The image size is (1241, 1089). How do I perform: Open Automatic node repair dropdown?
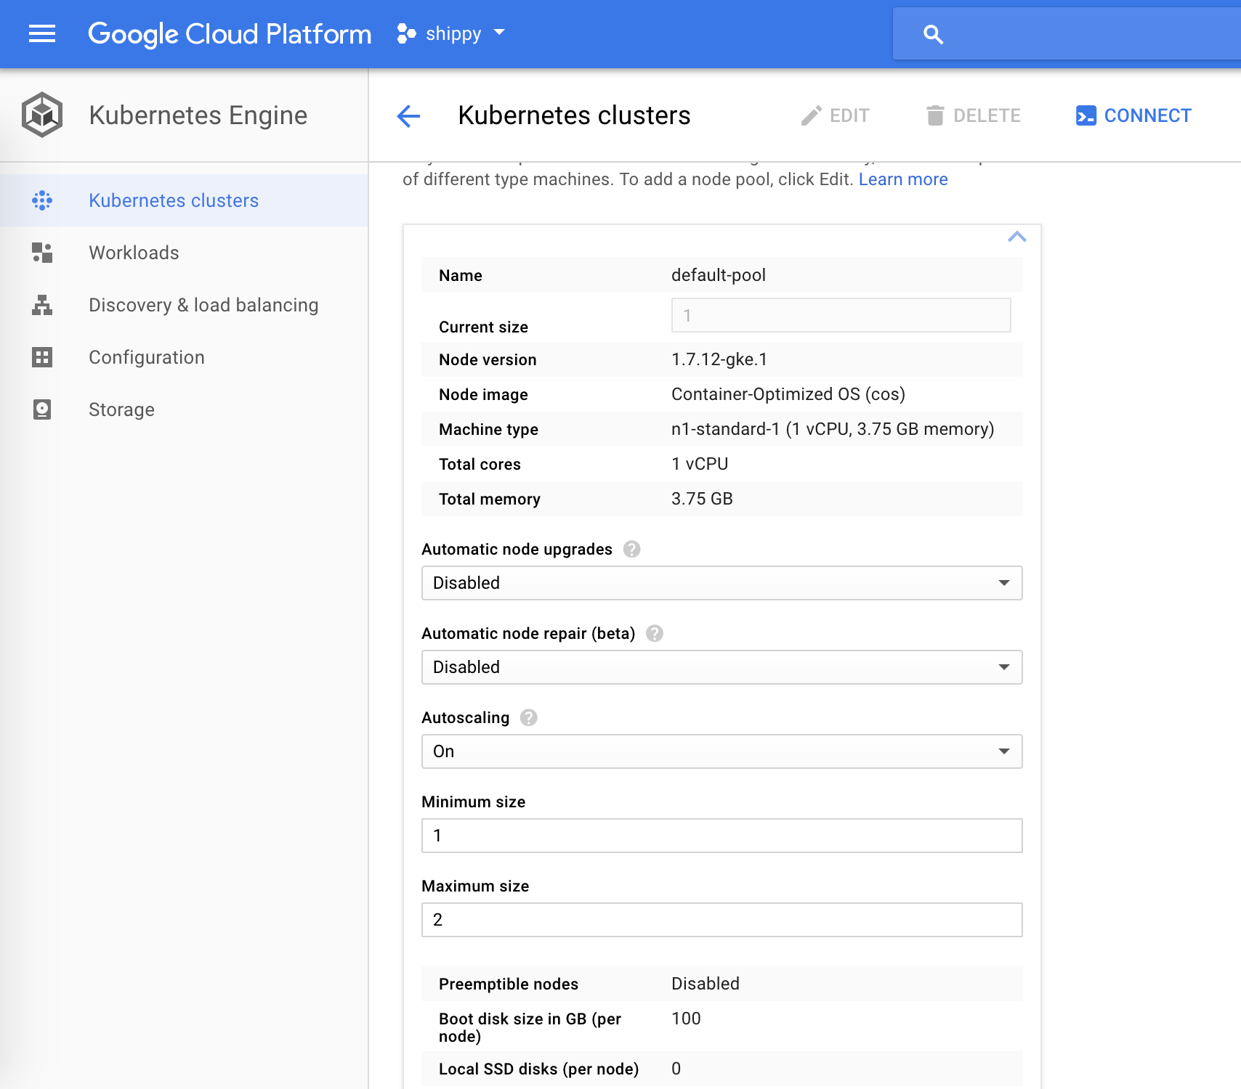pyautogui.click(x=721, y=667)
